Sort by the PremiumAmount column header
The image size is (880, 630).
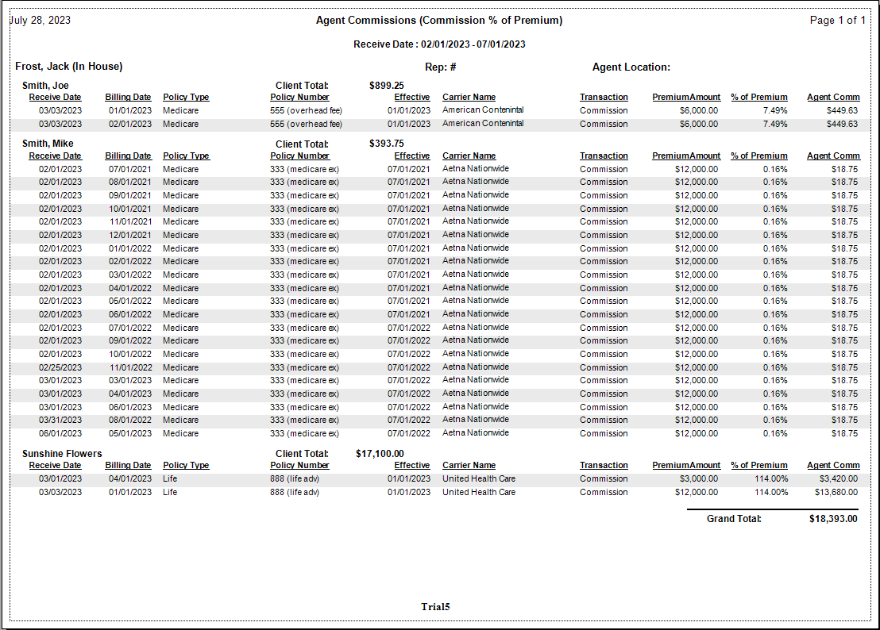pos(686,97)
